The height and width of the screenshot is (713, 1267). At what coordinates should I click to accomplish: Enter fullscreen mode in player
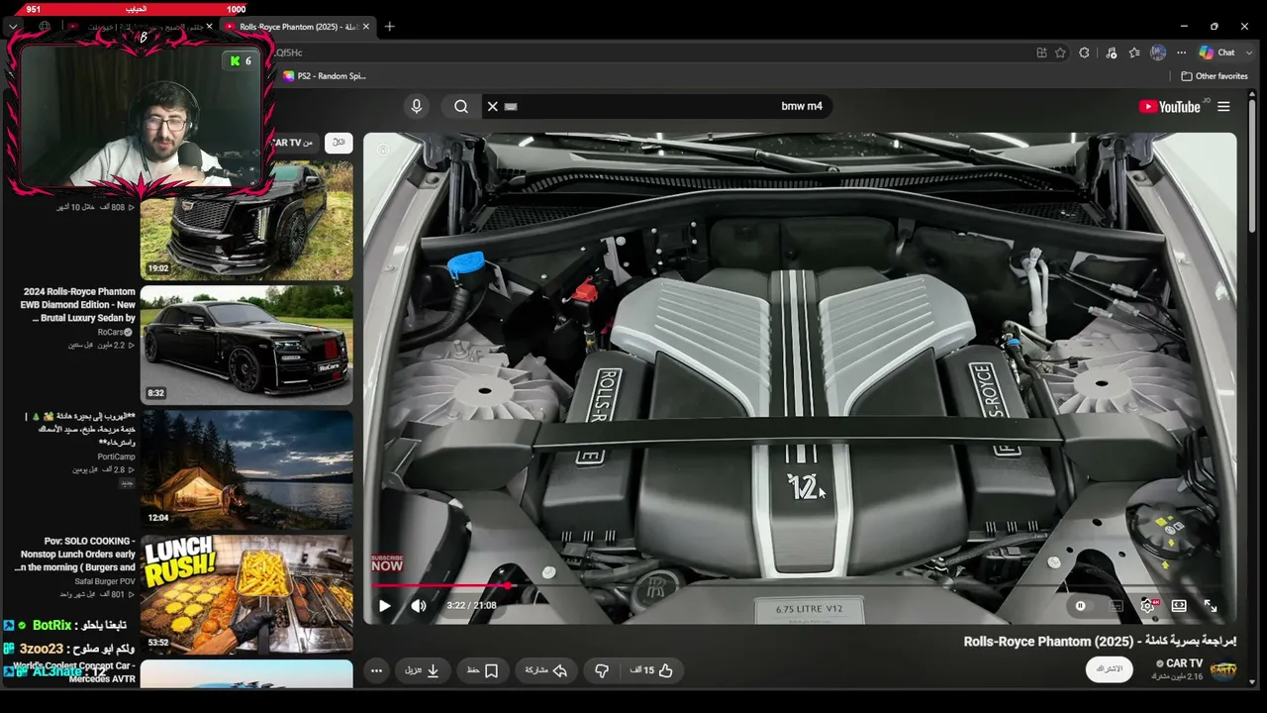(1211, 606)
